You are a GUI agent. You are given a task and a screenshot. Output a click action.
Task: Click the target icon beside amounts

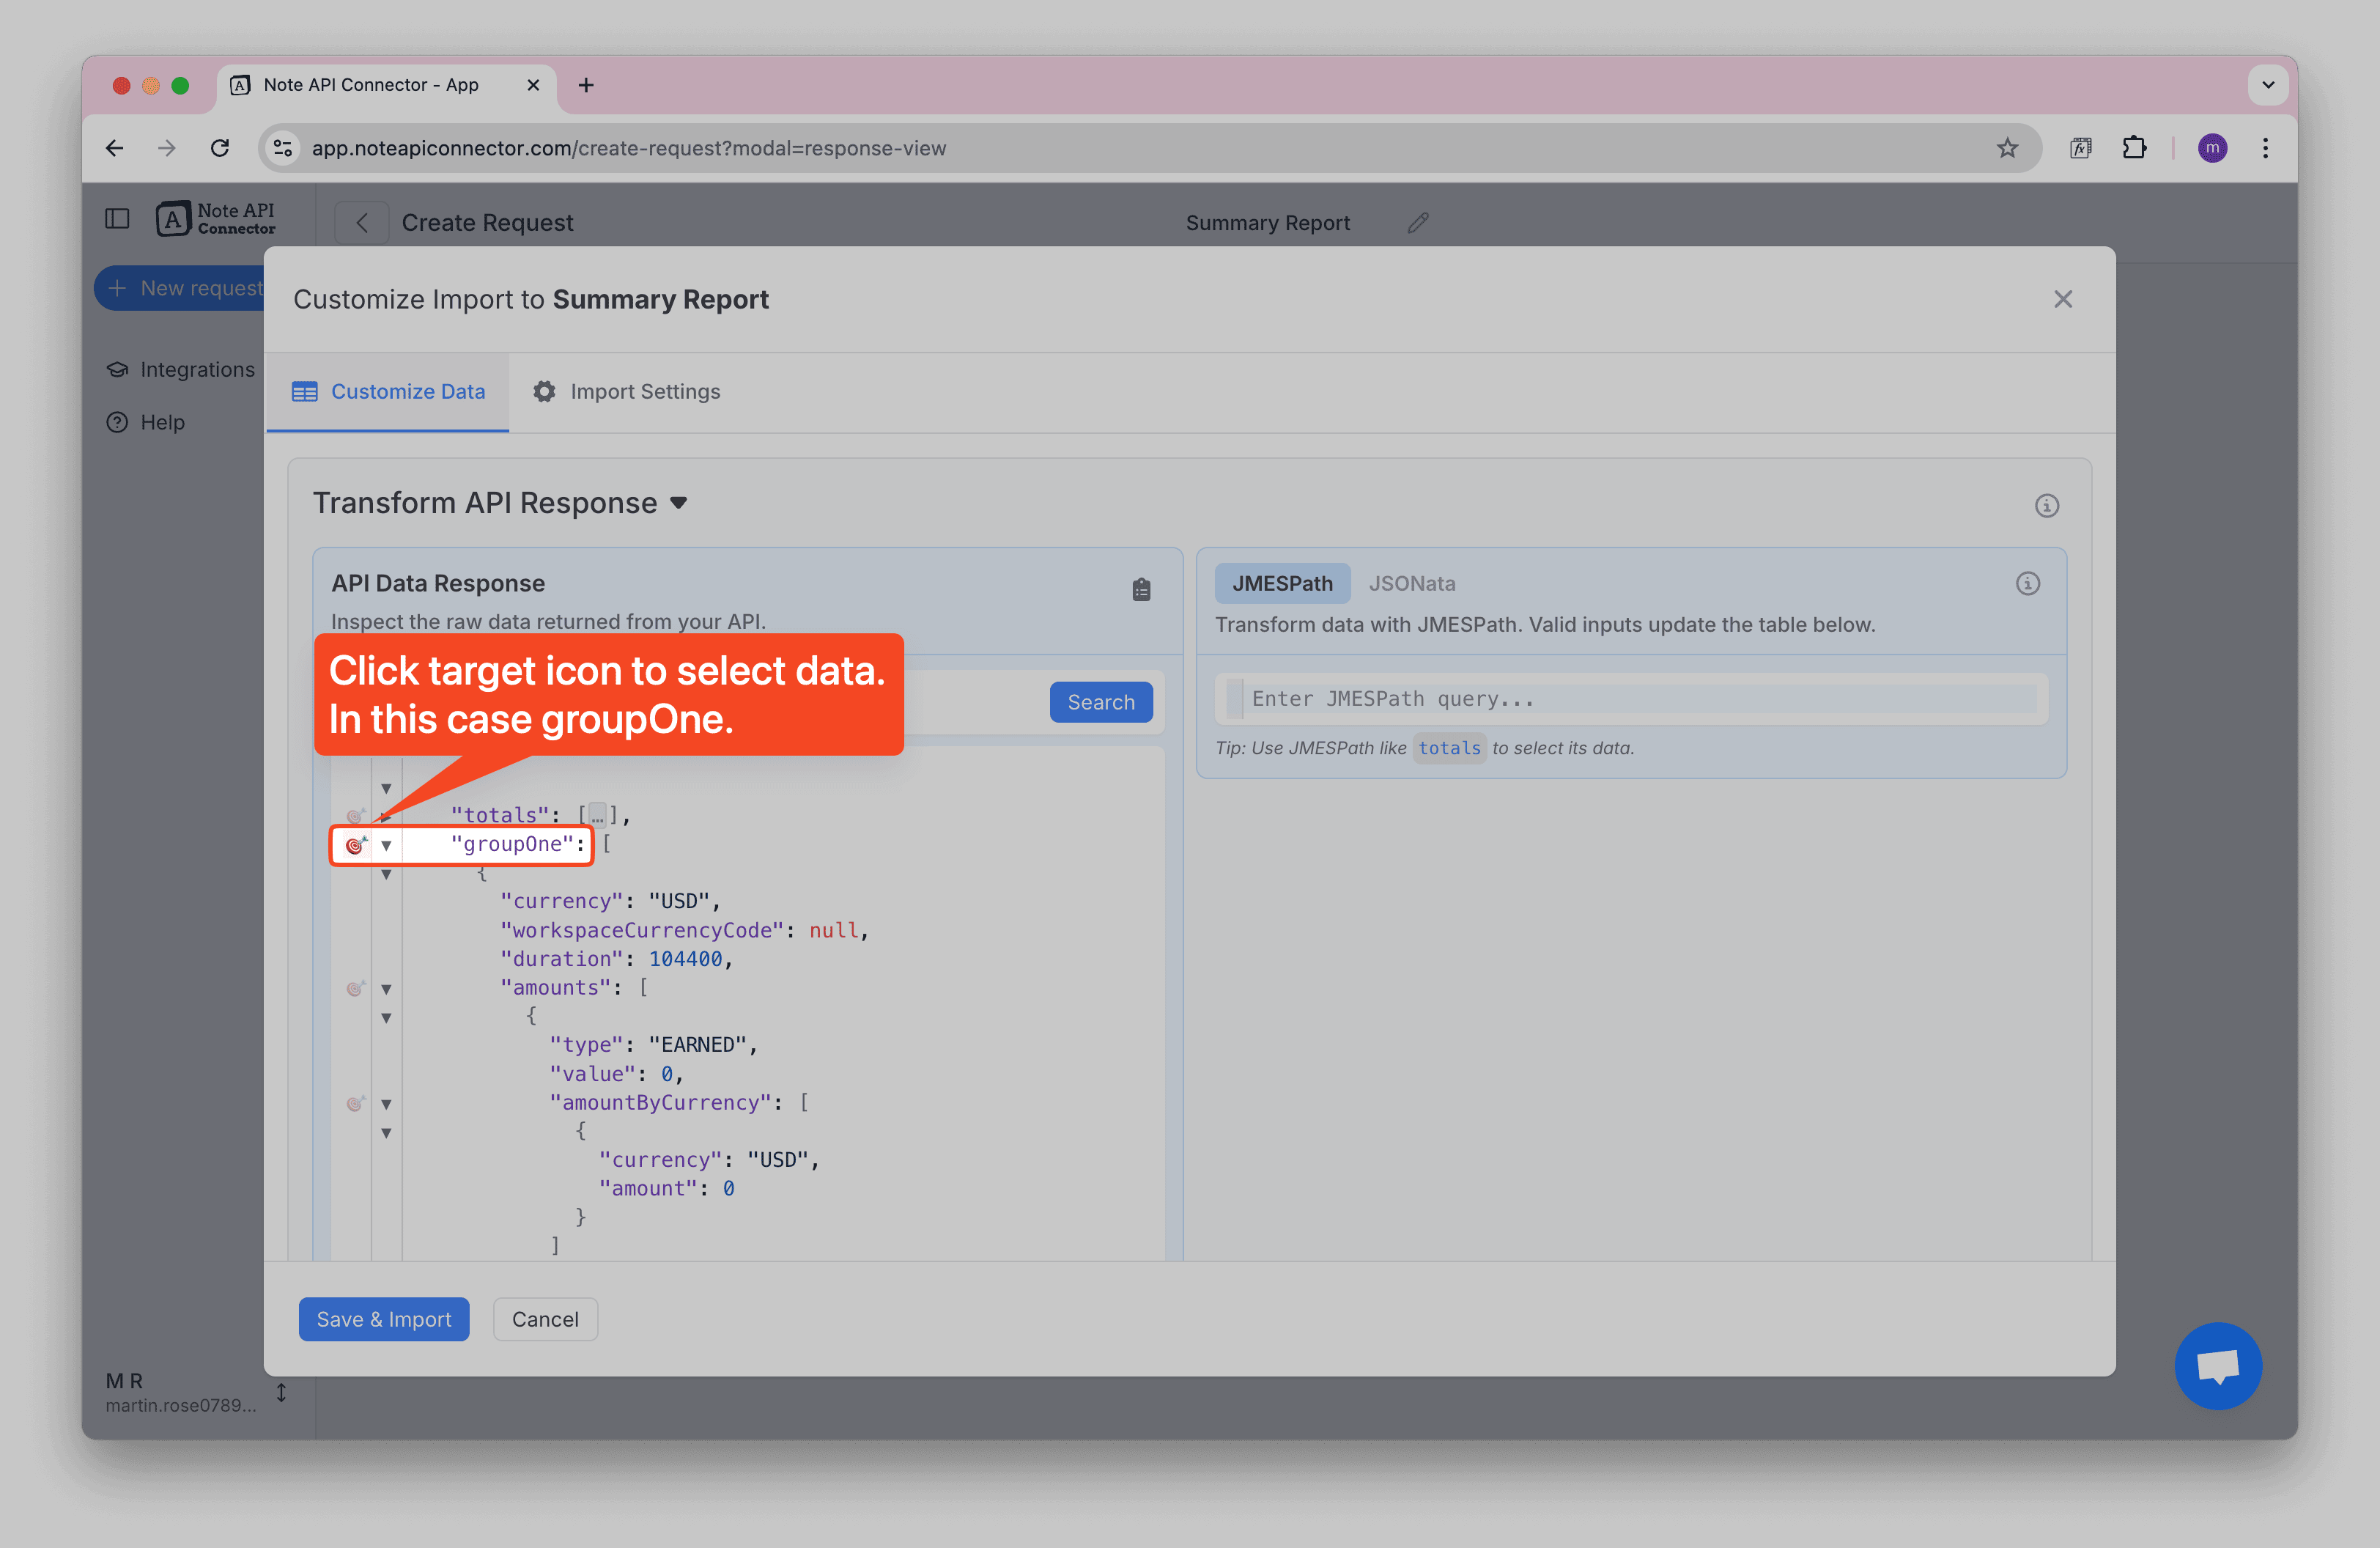pos(355,988)
